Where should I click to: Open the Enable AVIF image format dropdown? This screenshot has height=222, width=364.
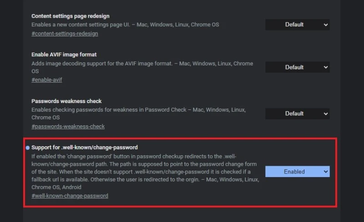point(297,67)
